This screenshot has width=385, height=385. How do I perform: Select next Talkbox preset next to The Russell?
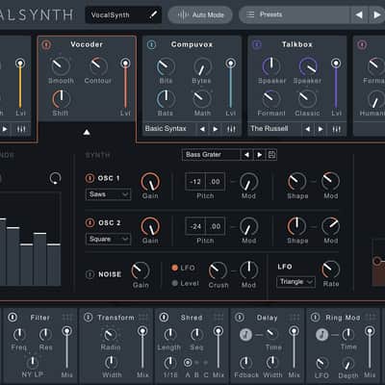click(321, 129)
